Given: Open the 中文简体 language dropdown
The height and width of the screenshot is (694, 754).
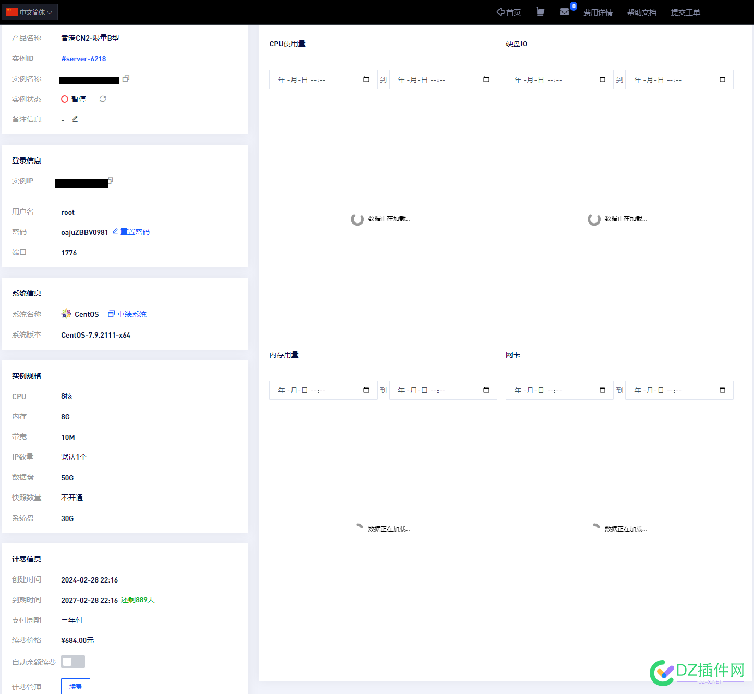Looking at the screenshot, I should [30, 12].
